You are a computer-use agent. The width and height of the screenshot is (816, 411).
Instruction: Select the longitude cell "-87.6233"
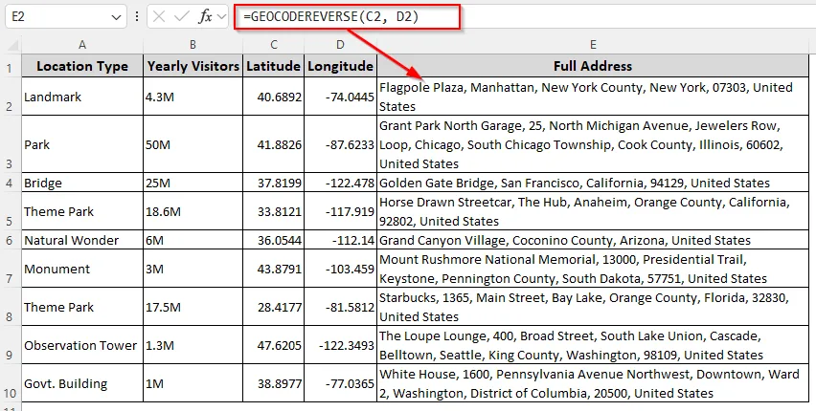(340, 144)
